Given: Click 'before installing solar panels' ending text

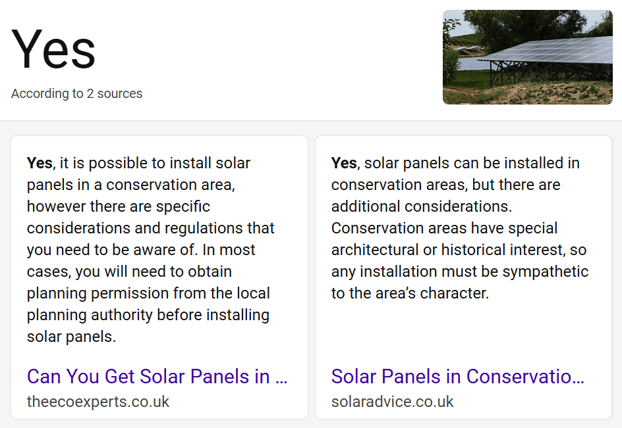Looking at the screenshot, I should [217, 315].
